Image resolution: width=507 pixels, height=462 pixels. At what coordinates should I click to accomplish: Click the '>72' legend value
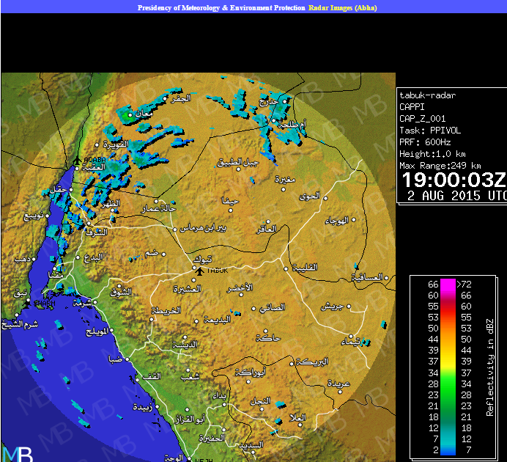point(464,284)
